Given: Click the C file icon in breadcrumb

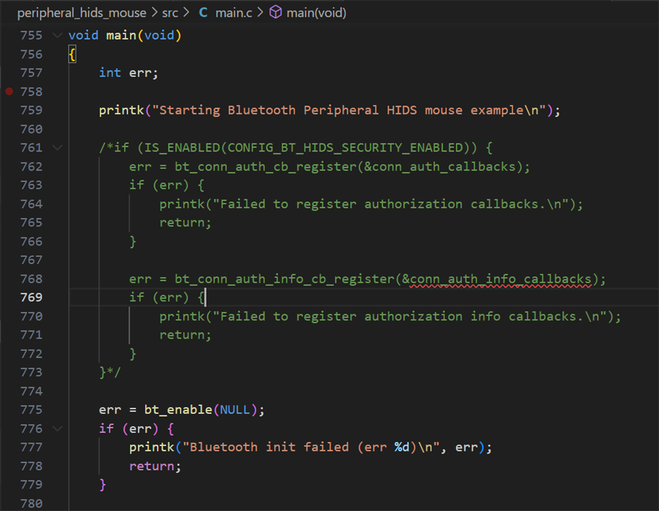Looking at the screenshot, I should pyautogui.click(x=203, y=13).
